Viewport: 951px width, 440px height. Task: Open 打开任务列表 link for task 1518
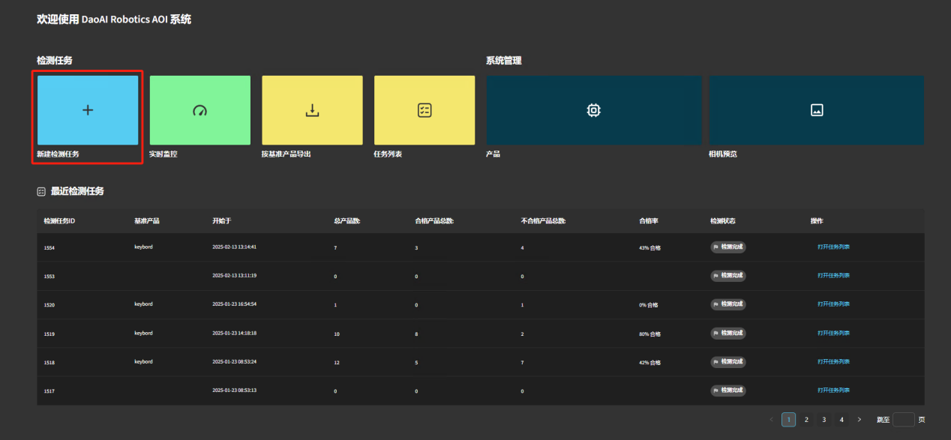pos(833,362)
